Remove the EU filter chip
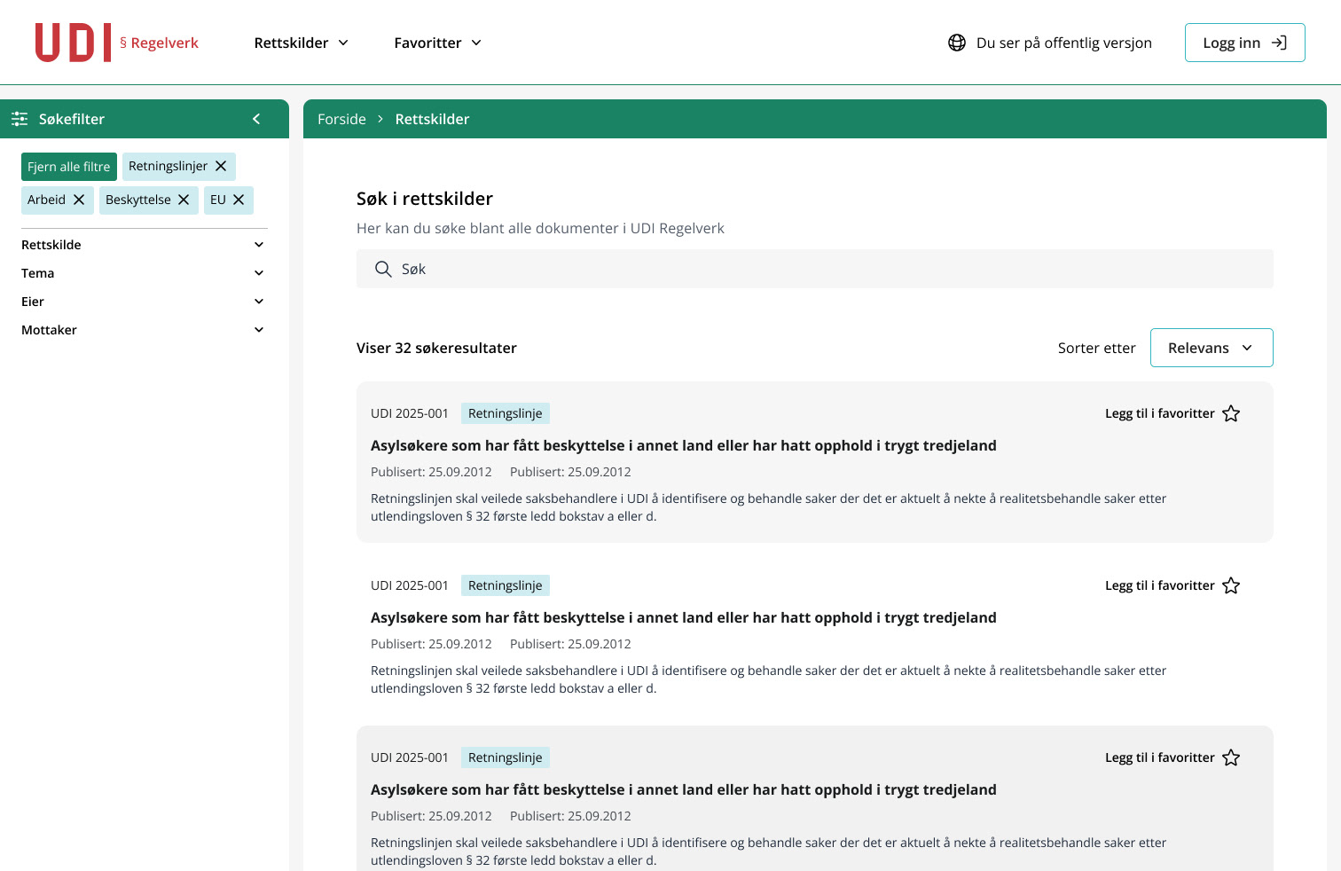This screenshot has height=871, width=1341. [x=239, y=200]
